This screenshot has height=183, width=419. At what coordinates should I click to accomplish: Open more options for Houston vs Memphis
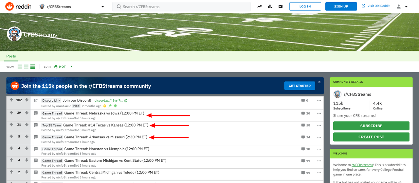point(319,149)
